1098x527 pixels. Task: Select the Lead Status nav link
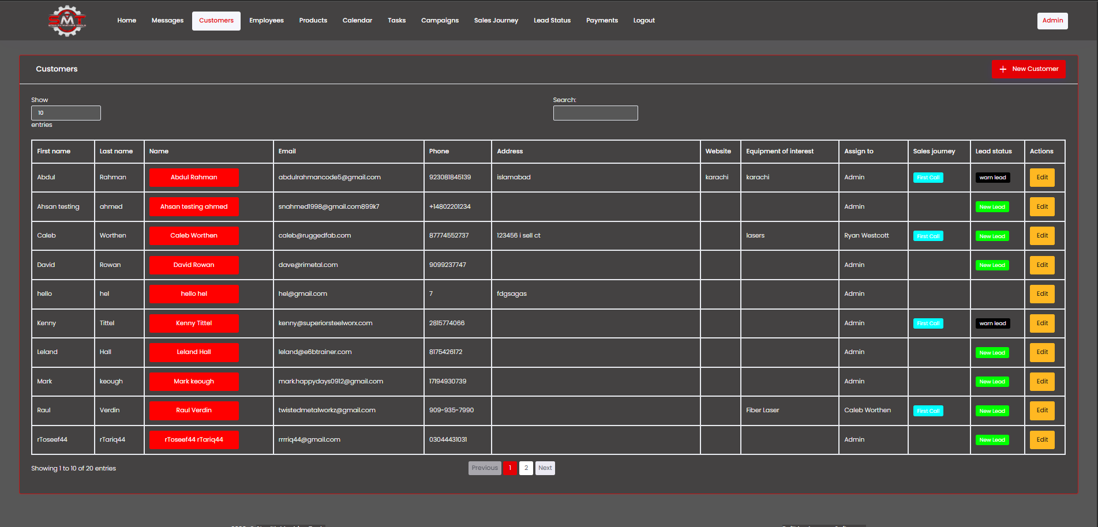552,21
